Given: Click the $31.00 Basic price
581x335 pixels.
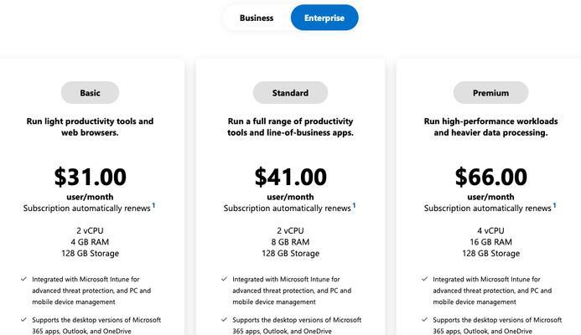Looking at the screenshot, I should [90, 177].
